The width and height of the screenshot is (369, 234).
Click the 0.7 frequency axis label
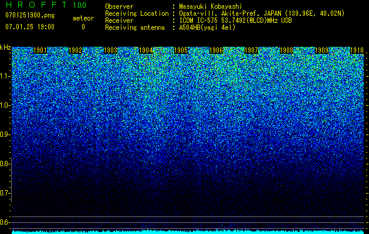coord(5,193)
